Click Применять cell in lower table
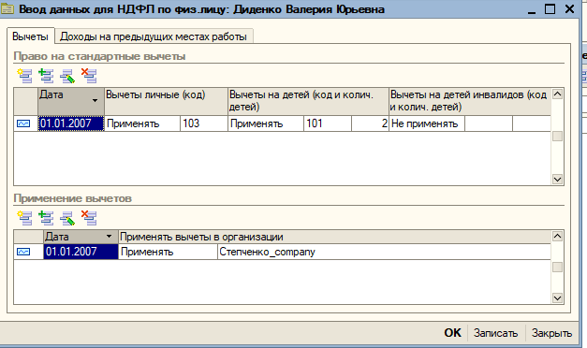587x348 pixels. (x=168, y=252)
